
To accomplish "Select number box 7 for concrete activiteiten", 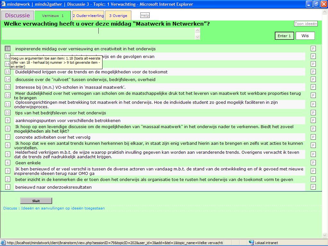I will pos(8,137).
